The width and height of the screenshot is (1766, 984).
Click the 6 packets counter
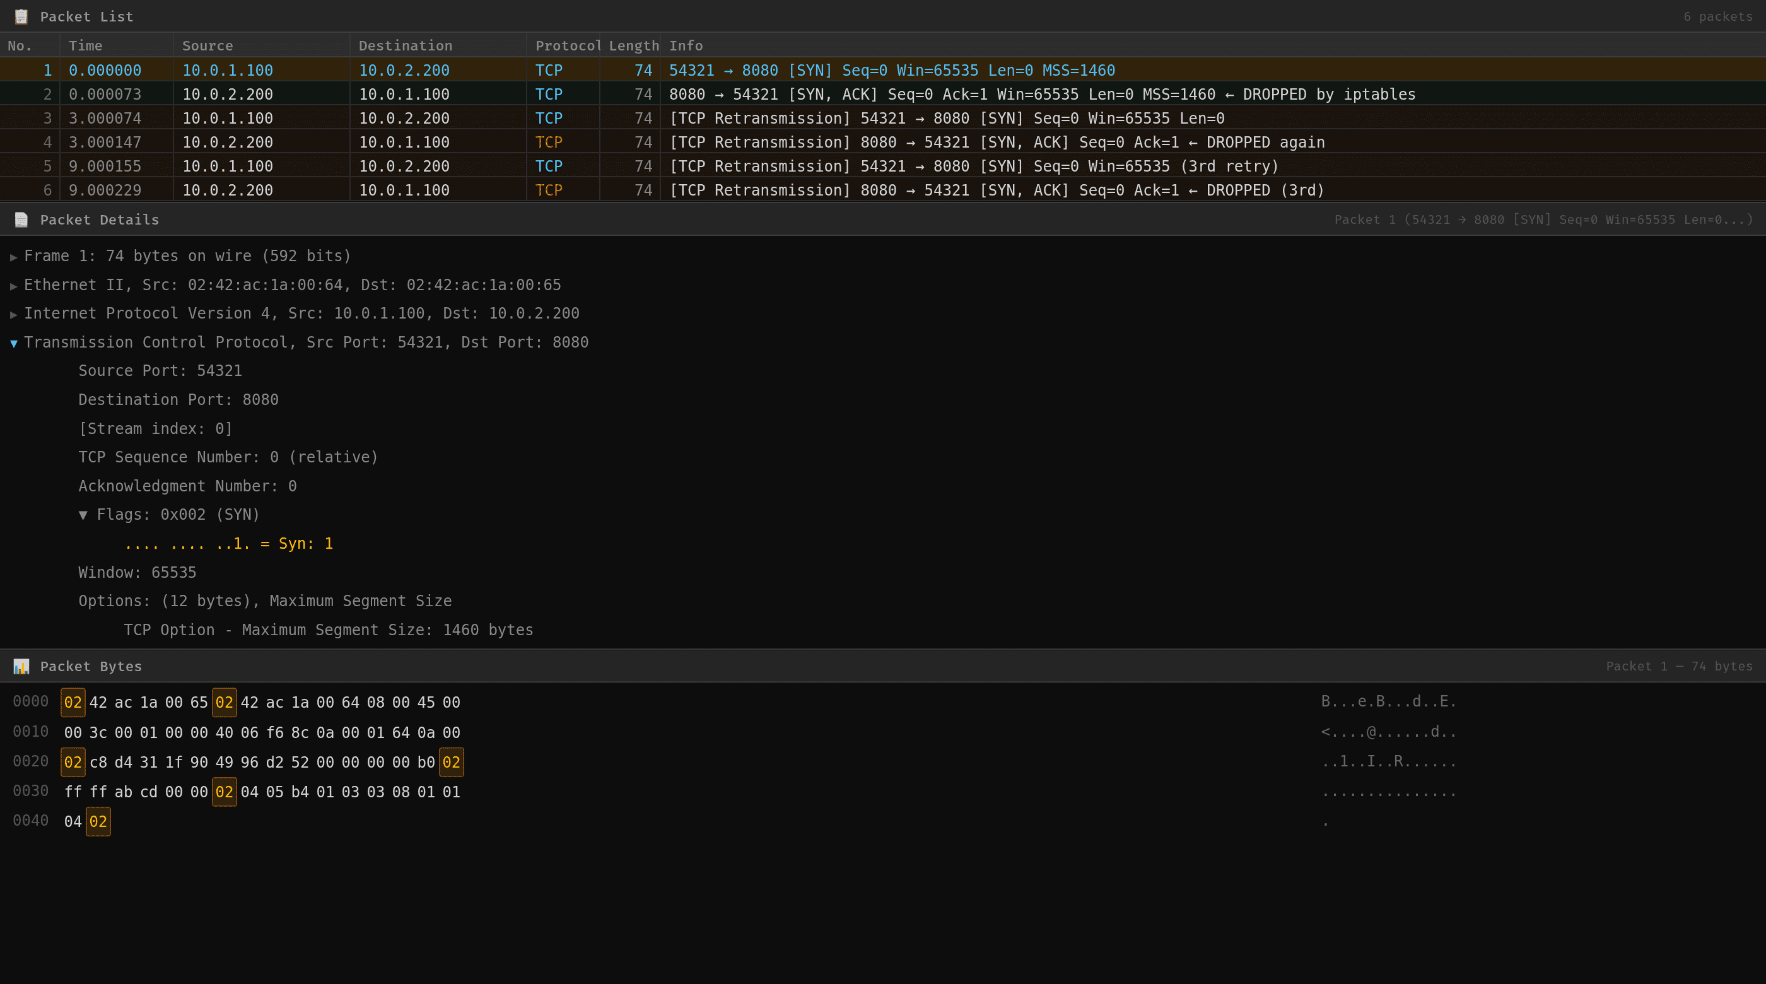point(1718,16)
